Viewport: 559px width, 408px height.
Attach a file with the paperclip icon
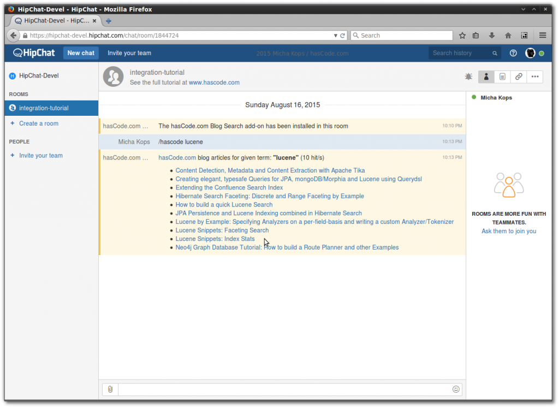tap(109, 389)
